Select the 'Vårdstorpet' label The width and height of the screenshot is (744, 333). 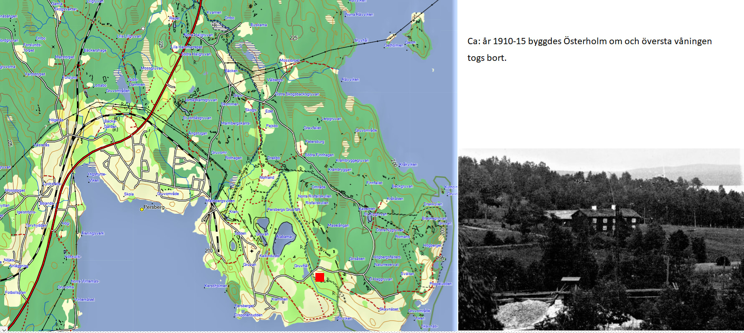coord(35,74)
